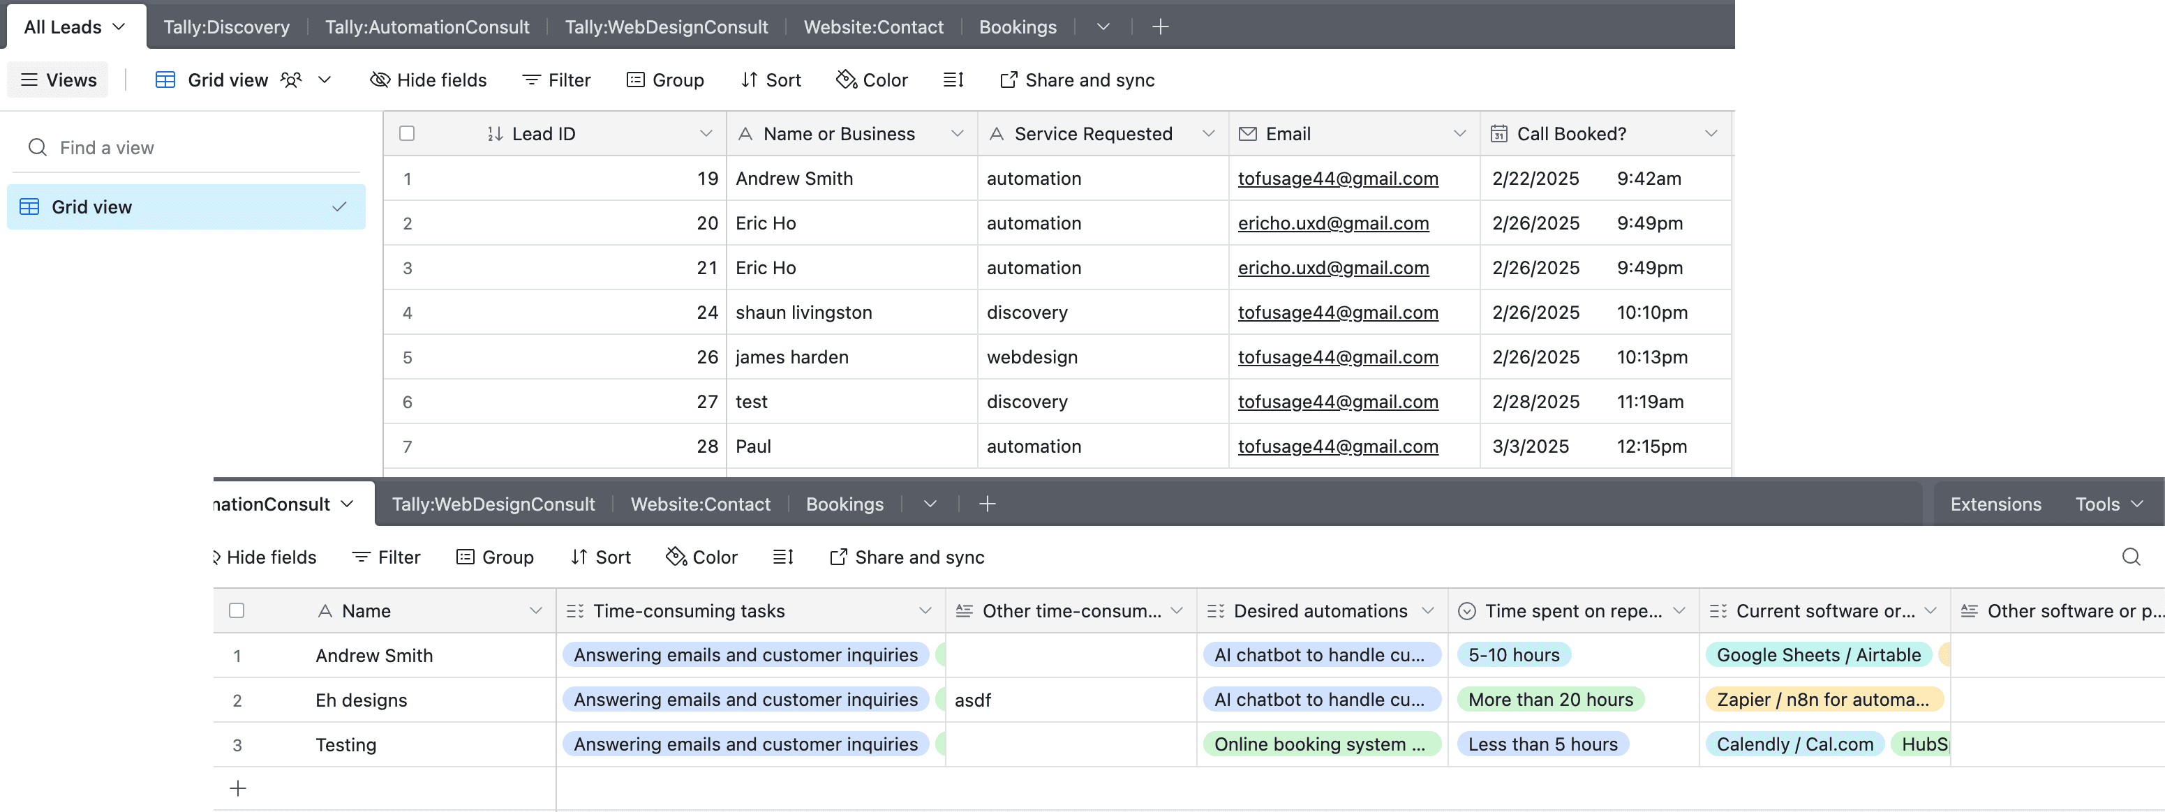
Task: Click the Find a view input
Action: (186, 148)
